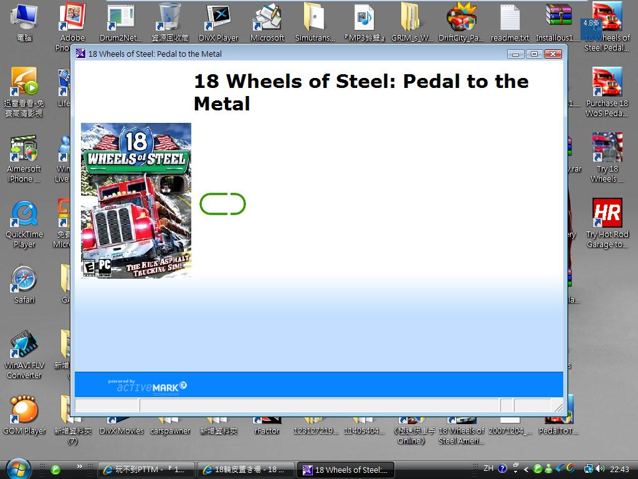Viewport: 638px width, 479px height.
Task: Launch the QuickTime Player shortcut
Action: click(24, 216)
